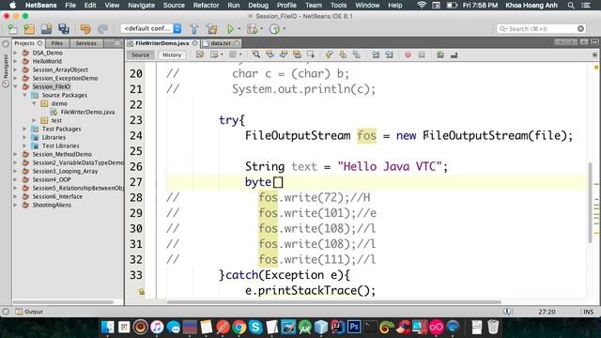Viewport: 601px width, 338px height.
Task: Expand the Libraries node
Action: click(25, 137)
